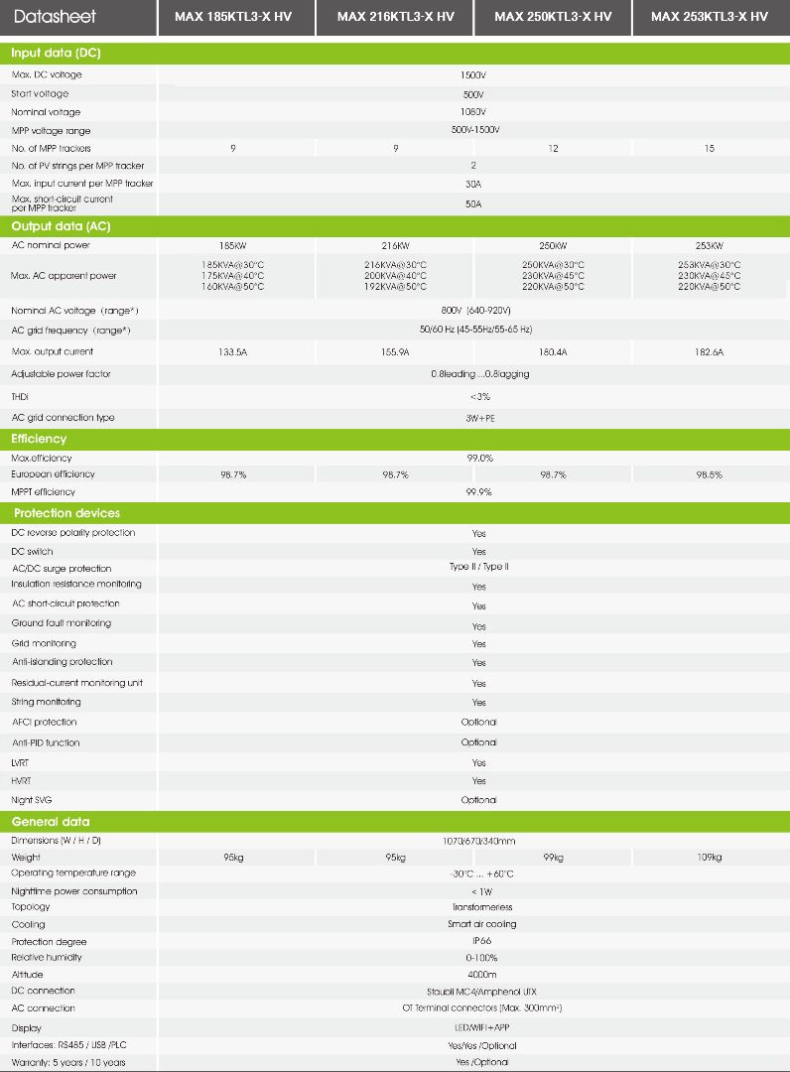Click the 50/60 Hz grid frequency value
Viewport: 790px width, 1072px height.
[475, 330]
